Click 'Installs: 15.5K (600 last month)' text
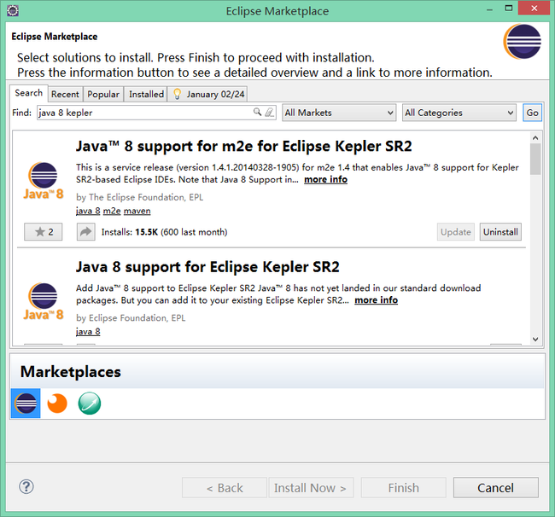Screen dimensions: 555x517 click(x=164, y=232)
